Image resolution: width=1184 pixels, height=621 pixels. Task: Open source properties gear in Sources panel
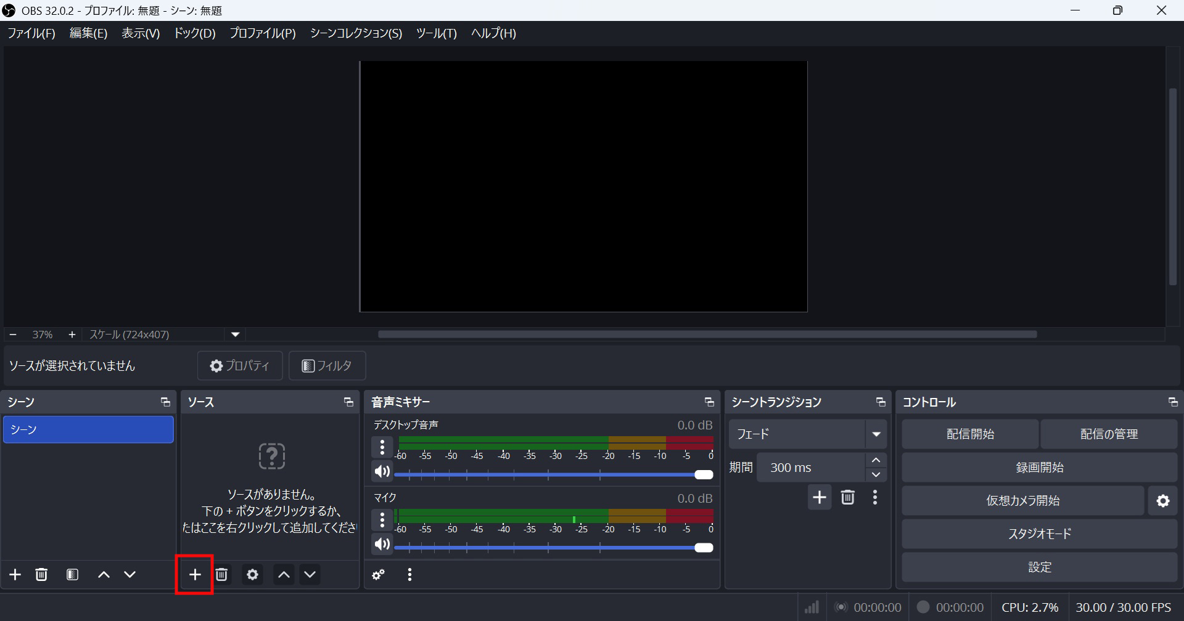[x=252, y=574]
